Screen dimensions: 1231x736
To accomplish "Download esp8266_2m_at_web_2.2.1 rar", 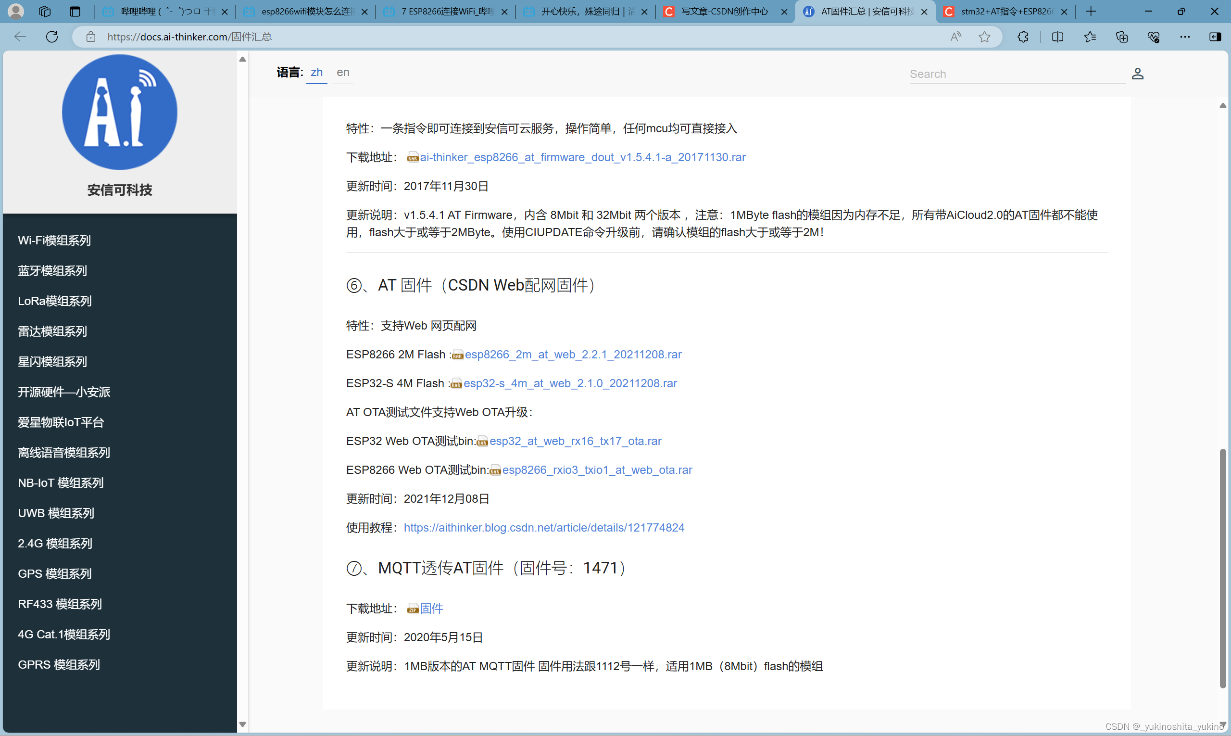I will pyautogui.click(x=573, y=355).
